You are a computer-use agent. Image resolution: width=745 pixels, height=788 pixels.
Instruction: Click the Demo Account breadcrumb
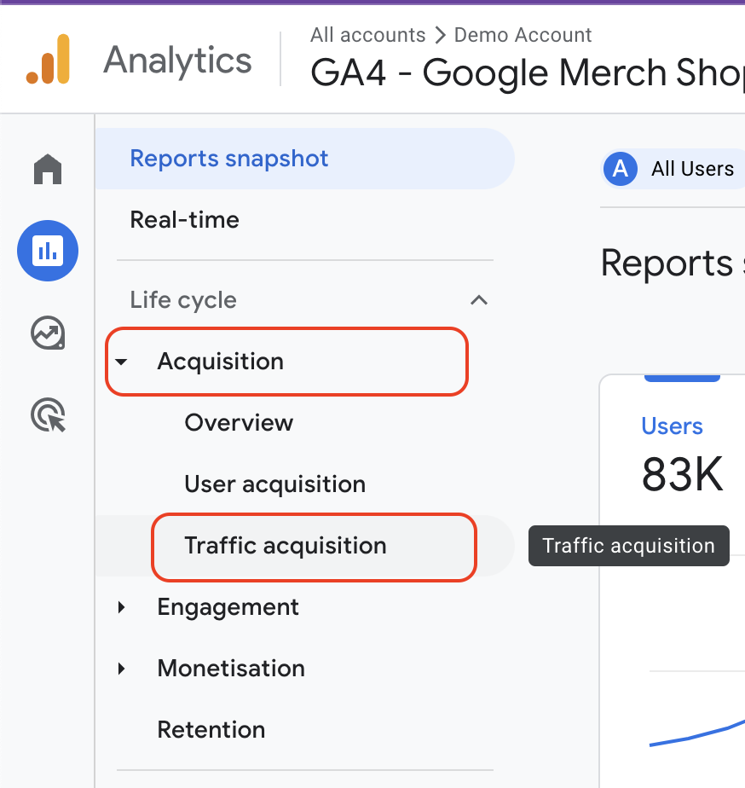click(523, 35)
